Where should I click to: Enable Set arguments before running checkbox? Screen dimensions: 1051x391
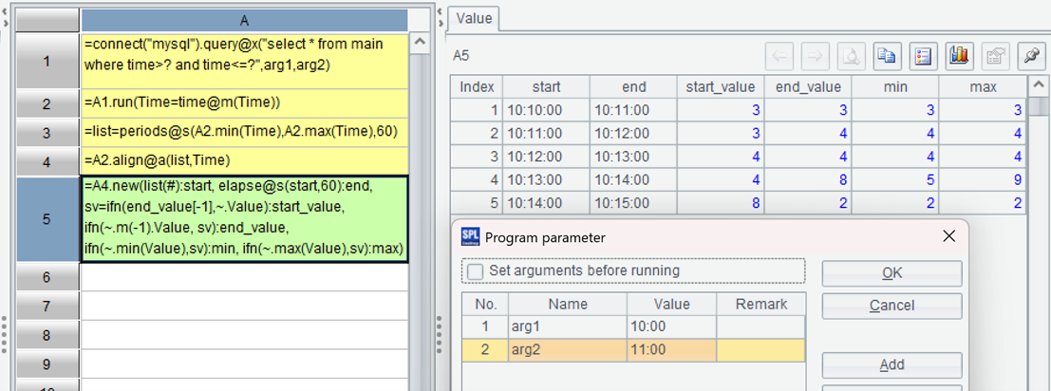(475, 271)
